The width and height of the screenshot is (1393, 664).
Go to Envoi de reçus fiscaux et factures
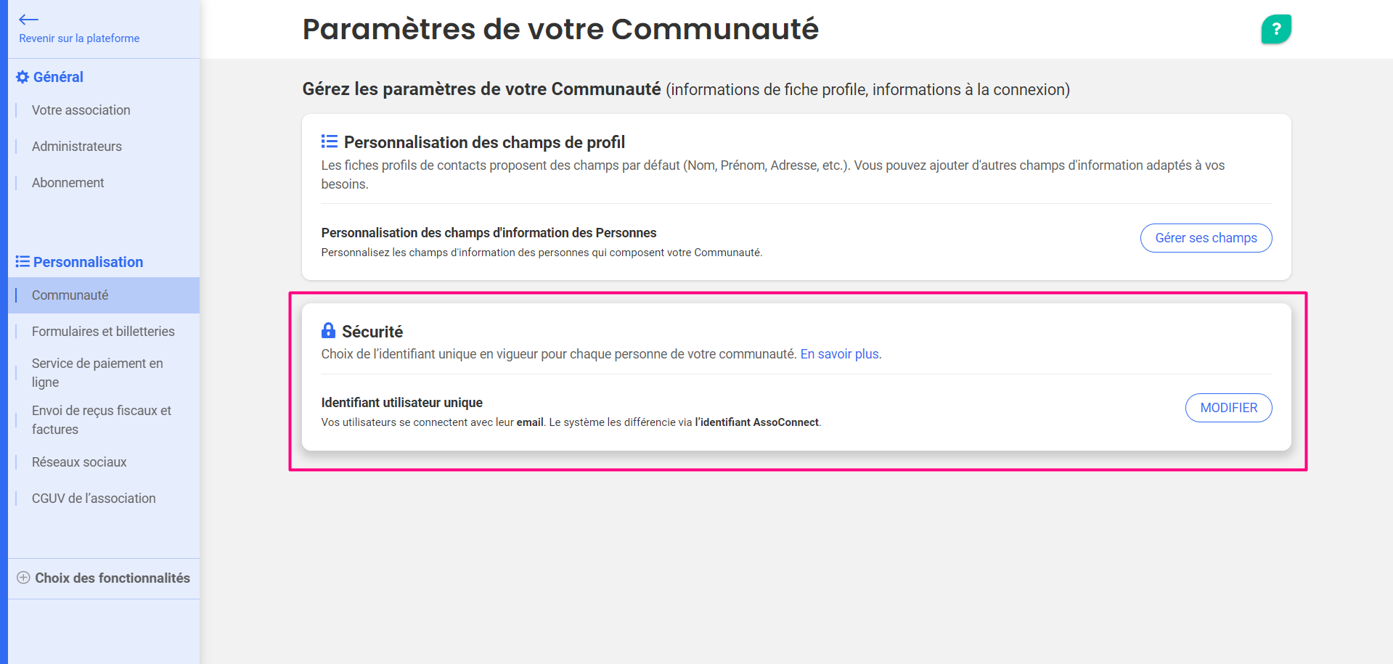click(101, 419)
